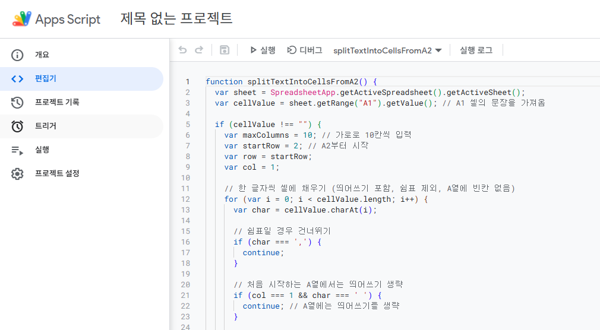
Task: Open the splitTextIntoCellsFromA2 function dropdown
Action: pyautogui.click(x=387, y=50)
